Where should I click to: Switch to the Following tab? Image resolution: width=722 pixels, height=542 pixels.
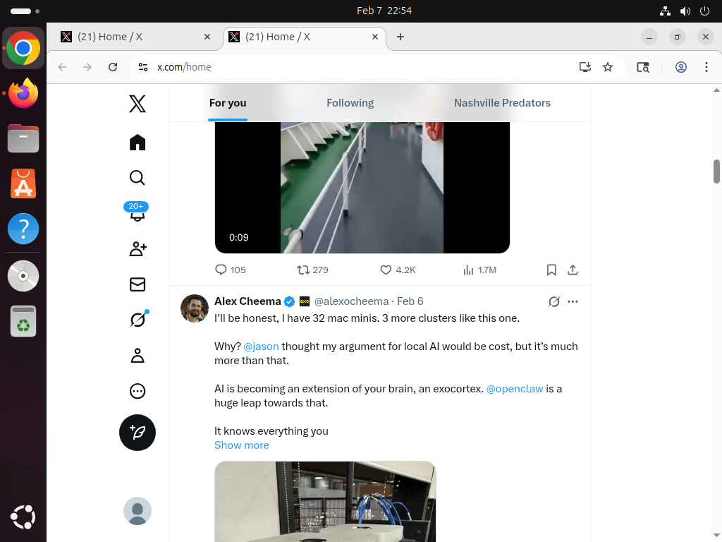click(x=350, y=103)
